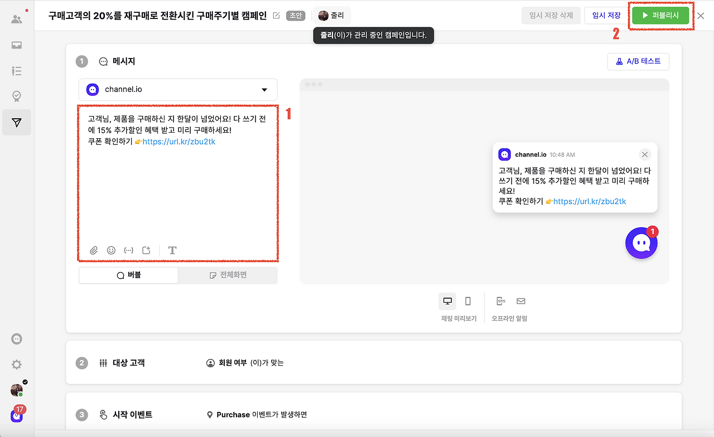The height and width of the screenshot is (437, 714).
Task: Click the text formatting T icon
Action: [172, 250]
